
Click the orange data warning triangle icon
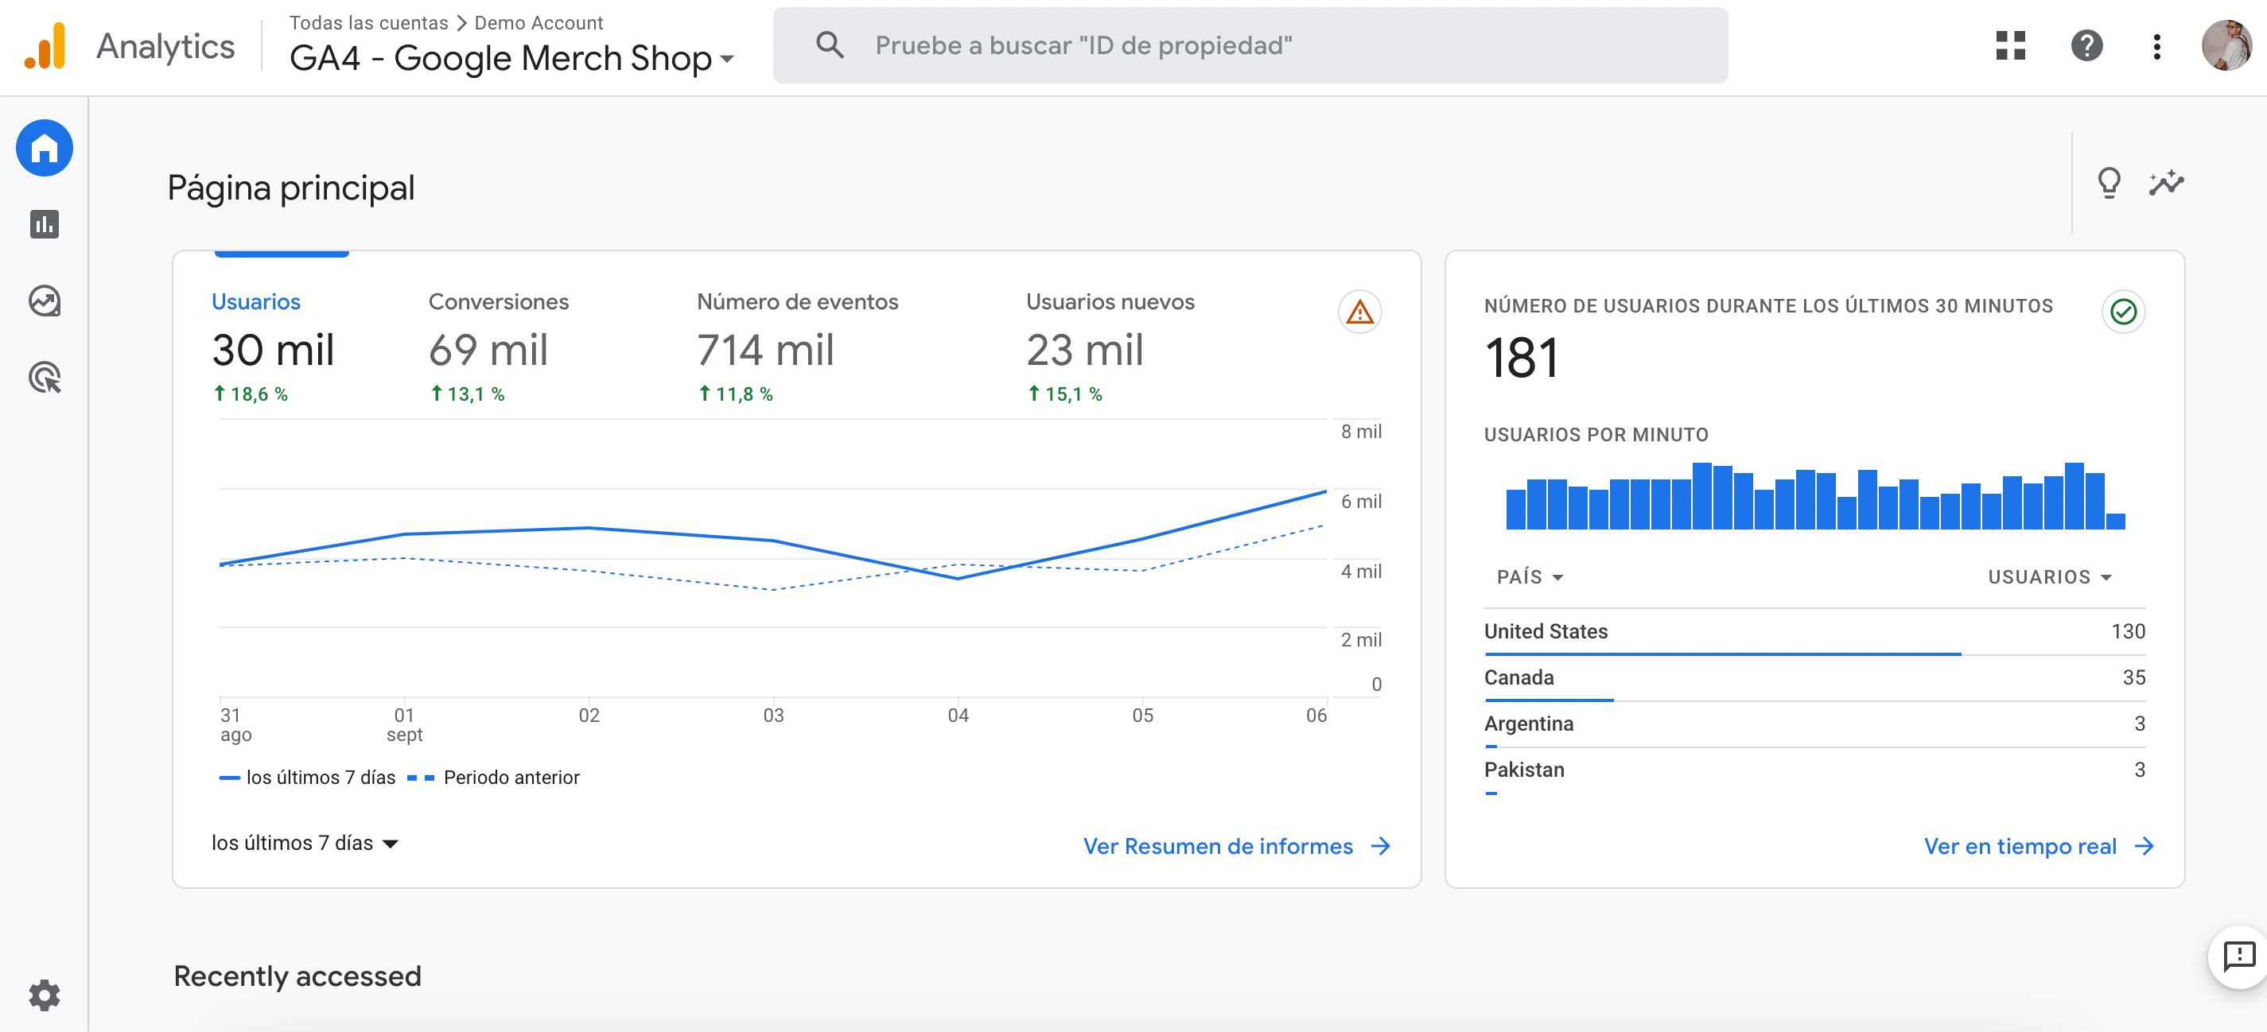tap(1359, 312)
